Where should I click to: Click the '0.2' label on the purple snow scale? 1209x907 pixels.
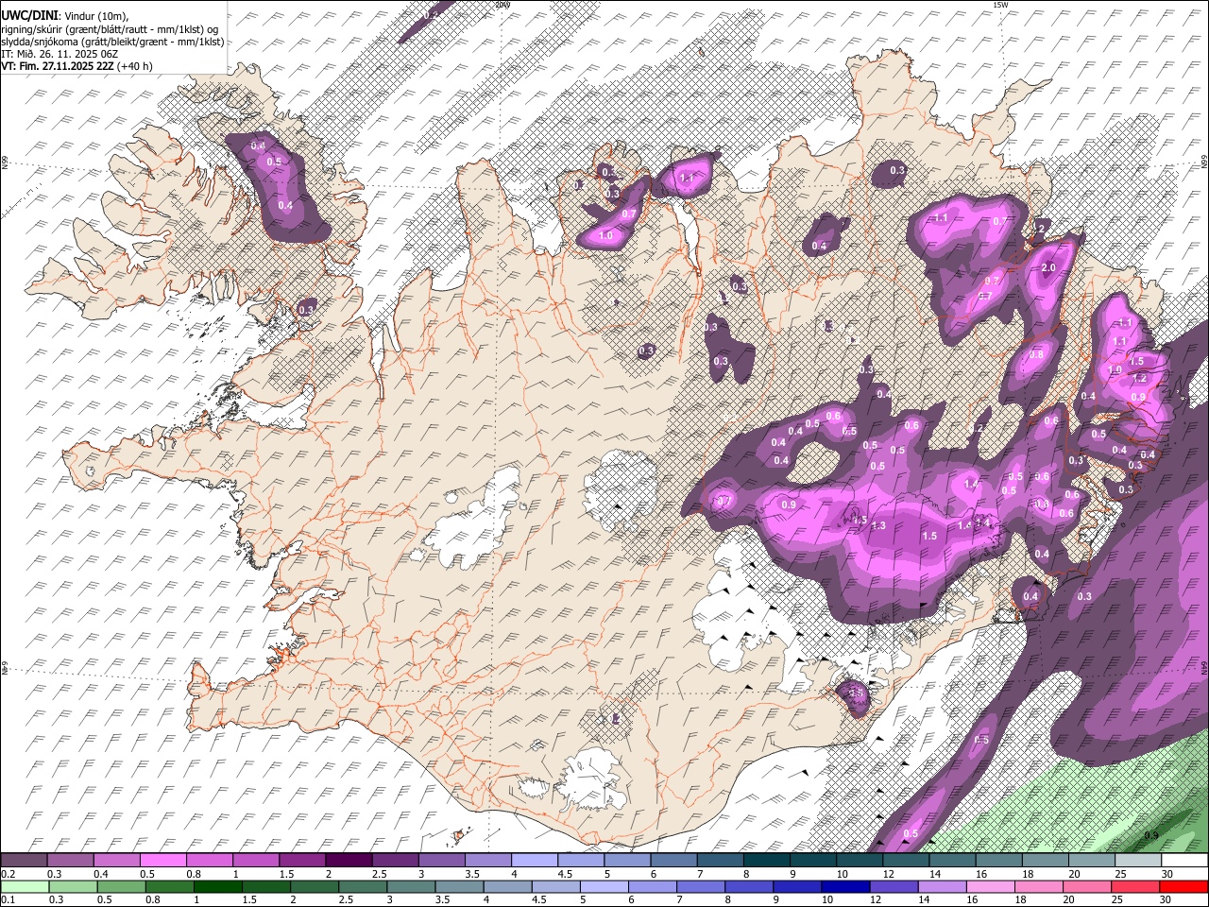(9, 874)
